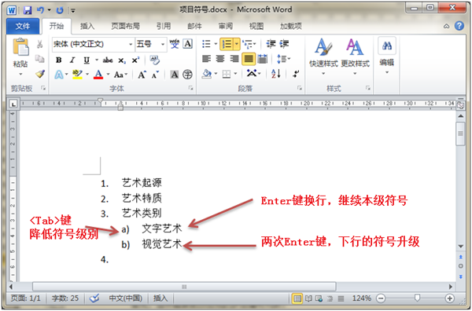Click the sort A-Z icon

(x=276, y=74)
